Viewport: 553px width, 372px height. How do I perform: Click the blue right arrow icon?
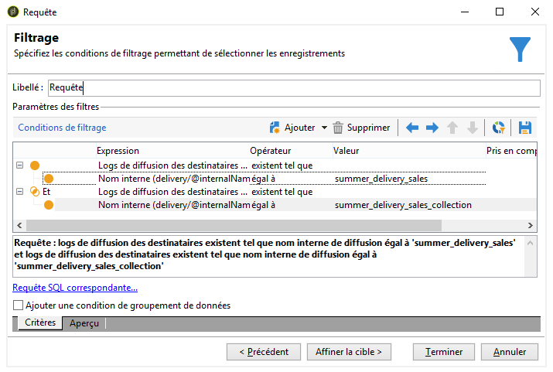tap(432, 128)
